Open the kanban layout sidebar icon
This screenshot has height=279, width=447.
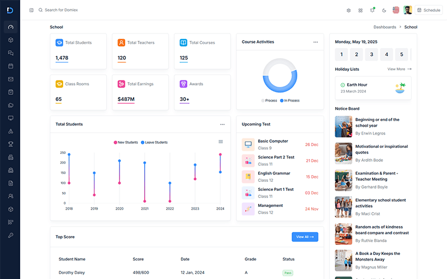coord(11,222)
